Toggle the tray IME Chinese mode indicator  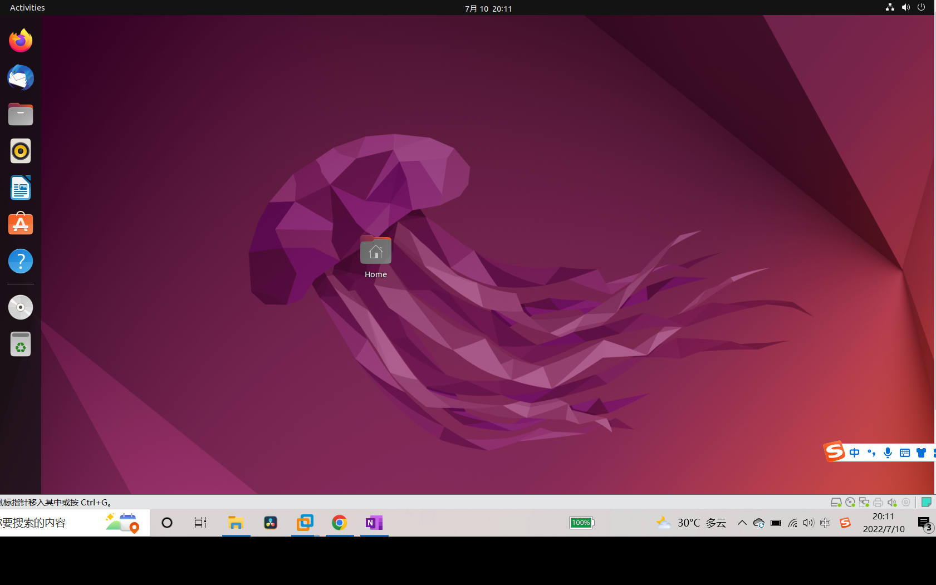(825, 523)
